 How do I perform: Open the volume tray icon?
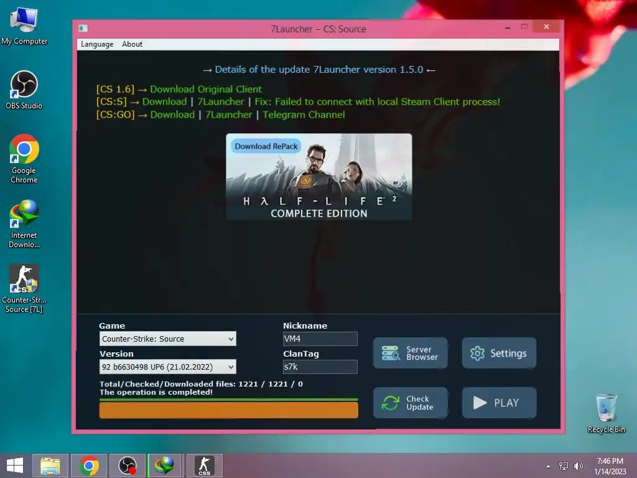click(x=578, y=466)
